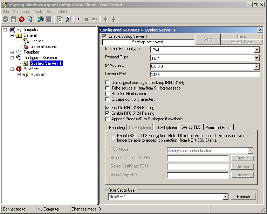This screenshot has height=214, width=267.
Task: Click the grey checkmark confirm toolbar icon
Action: [x=6, y=19]
